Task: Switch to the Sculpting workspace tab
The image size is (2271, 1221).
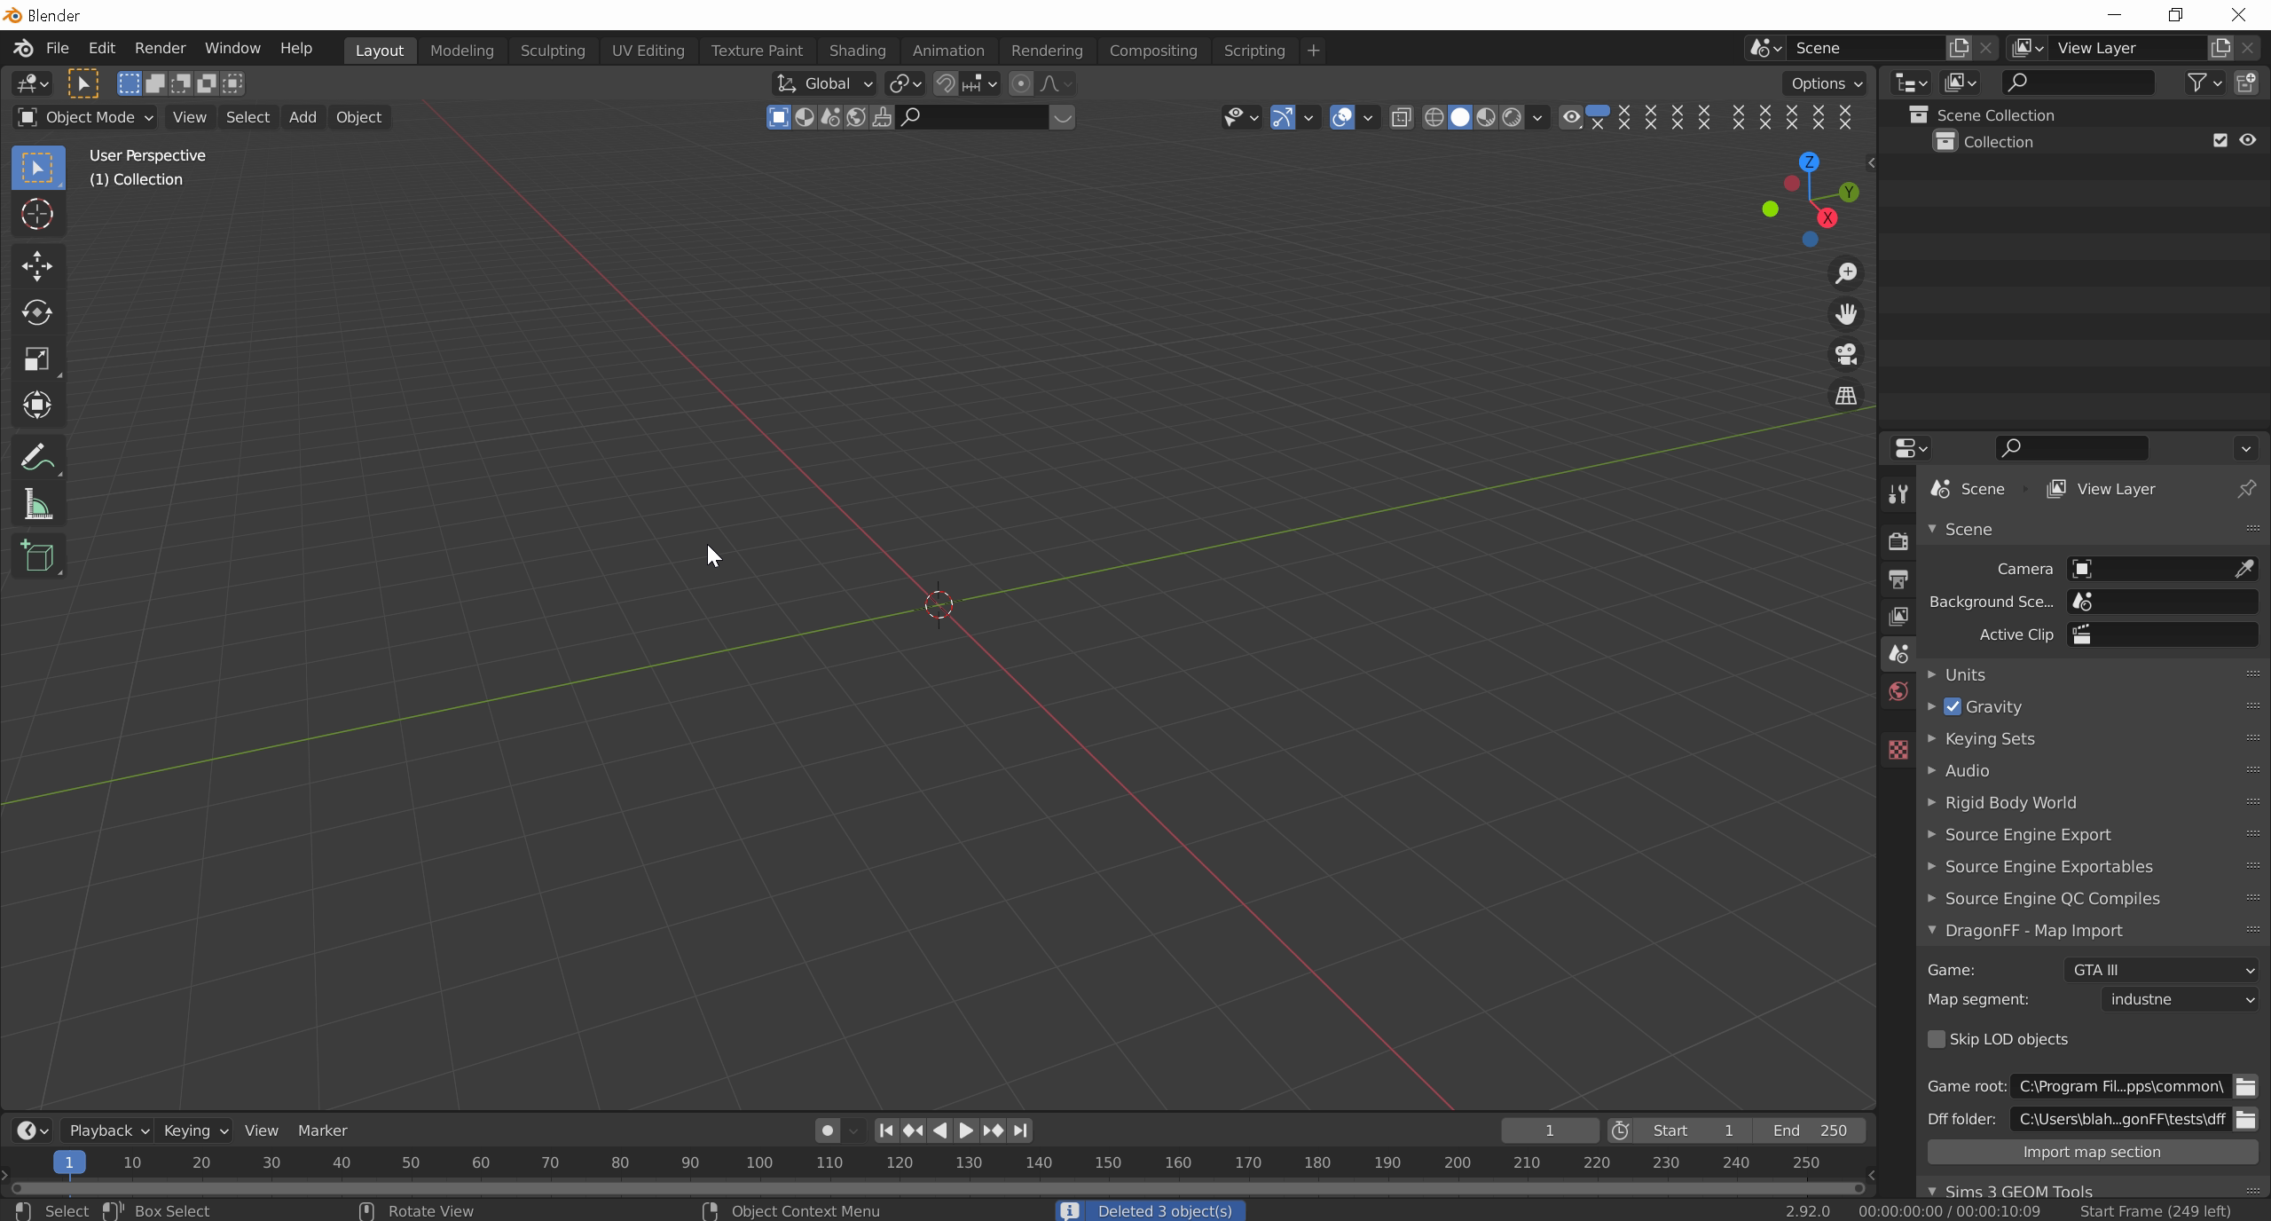Action: (552, 51)
